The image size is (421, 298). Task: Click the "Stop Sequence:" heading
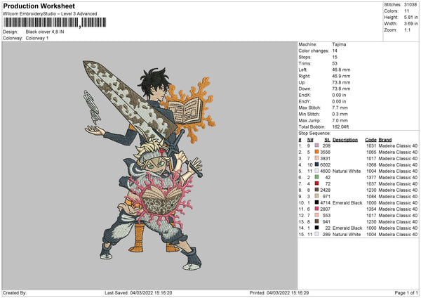pyautogui.click(x=314, y=133)
